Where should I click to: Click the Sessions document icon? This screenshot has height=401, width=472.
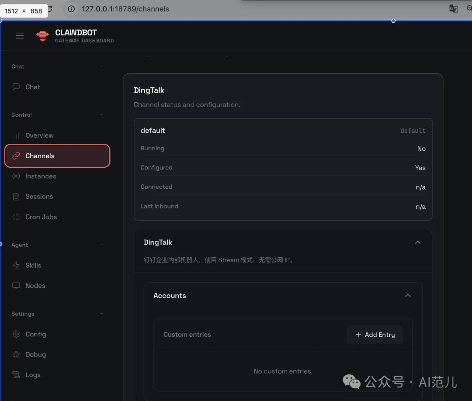16,197
